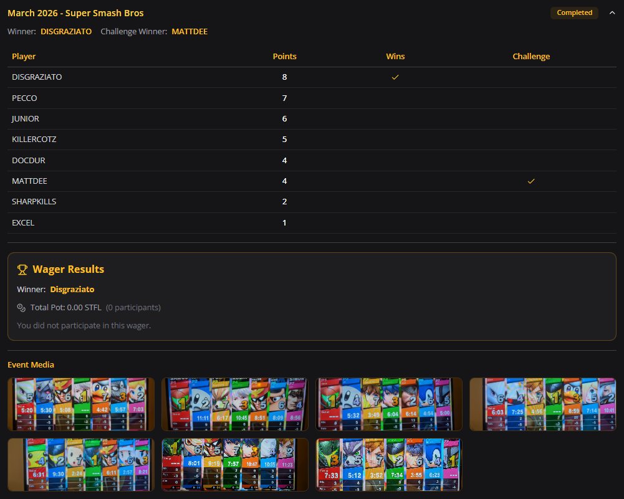This screenshot has width=624, height=499.
Task: Select the MATTDEE player row name
Action: point(29,181)
